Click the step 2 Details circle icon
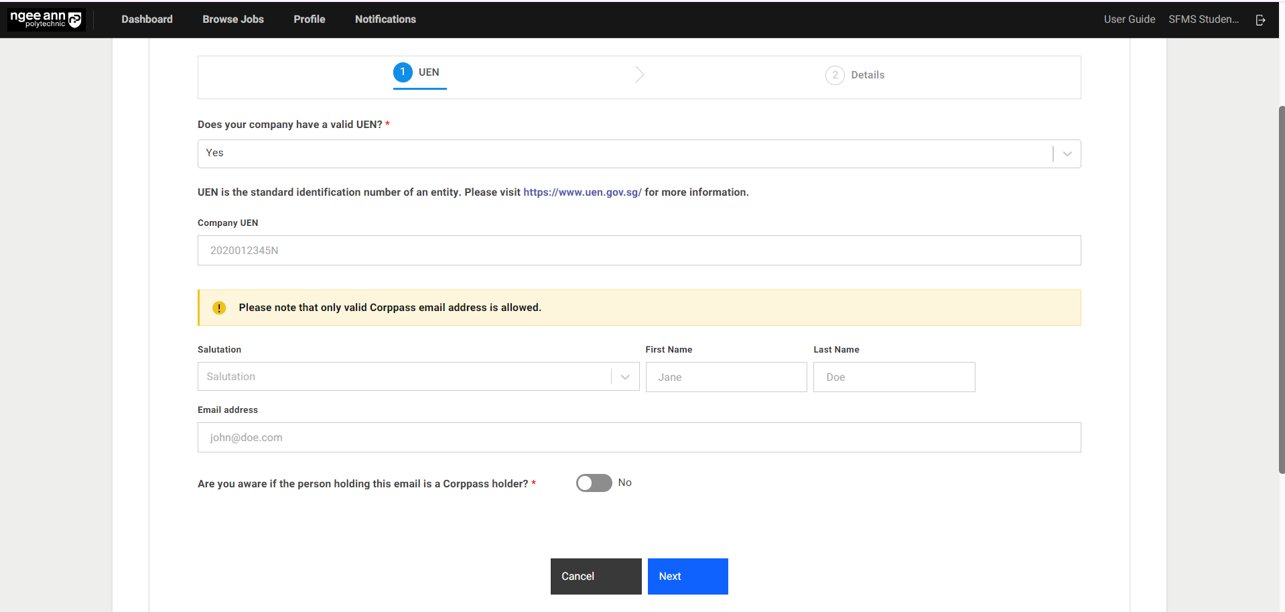The image size is (1285, 612). (x=834, y=75)
